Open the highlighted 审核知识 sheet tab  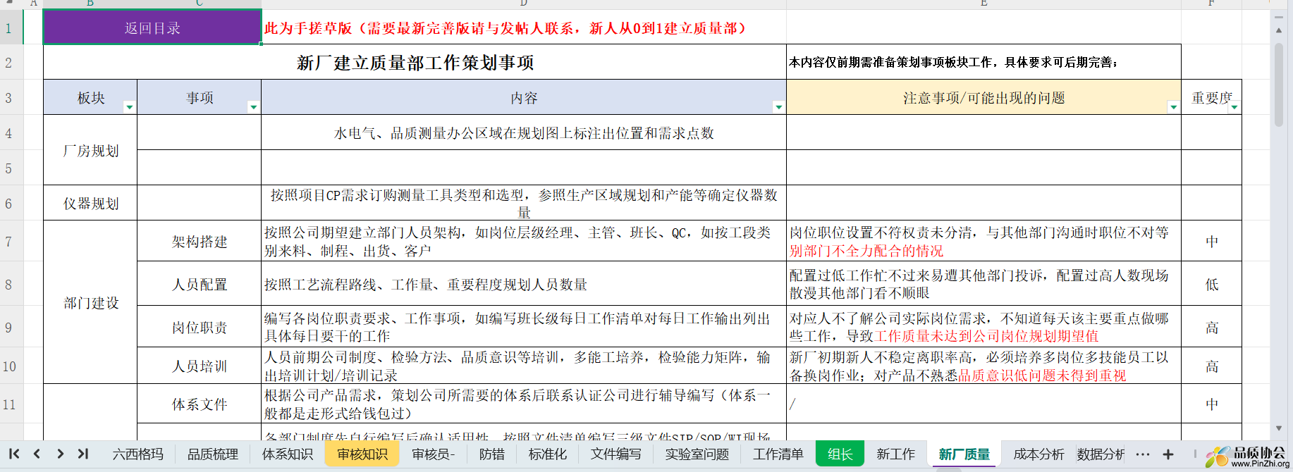point(362,454)
